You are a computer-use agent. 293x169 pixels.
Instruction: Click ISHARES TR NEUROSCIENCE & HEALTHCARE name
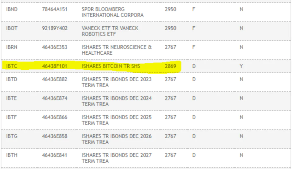(117, 50)
